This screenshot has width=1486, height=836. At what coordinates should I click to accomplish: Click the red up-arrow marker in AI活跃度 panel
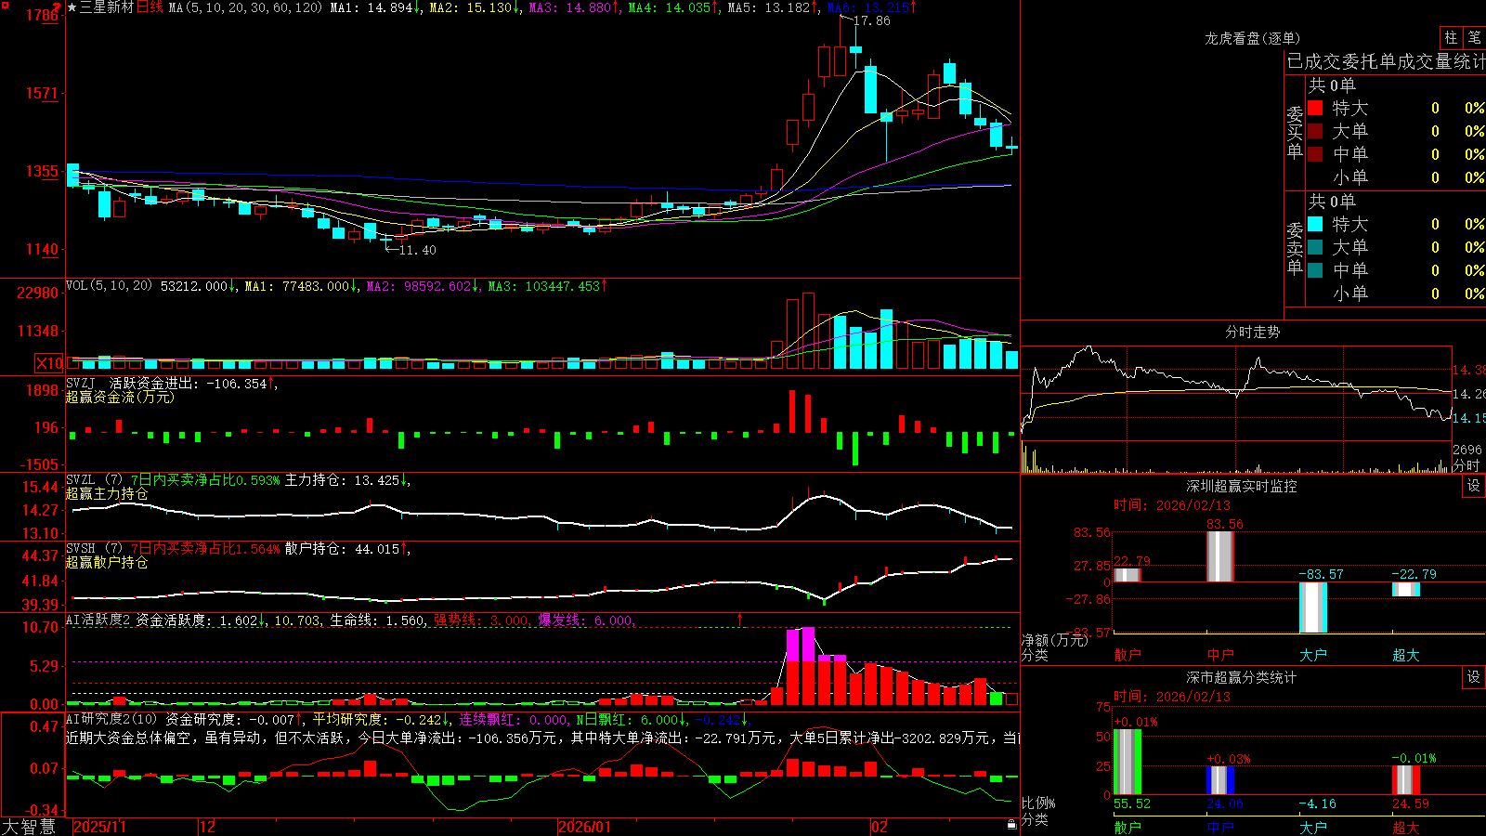pos(740,619)
